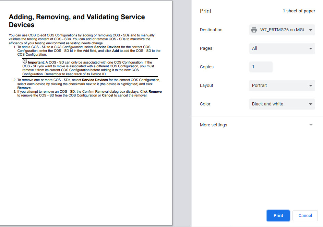
Task: Click the 'Important' bold word in preview
Action: [36, 62]
